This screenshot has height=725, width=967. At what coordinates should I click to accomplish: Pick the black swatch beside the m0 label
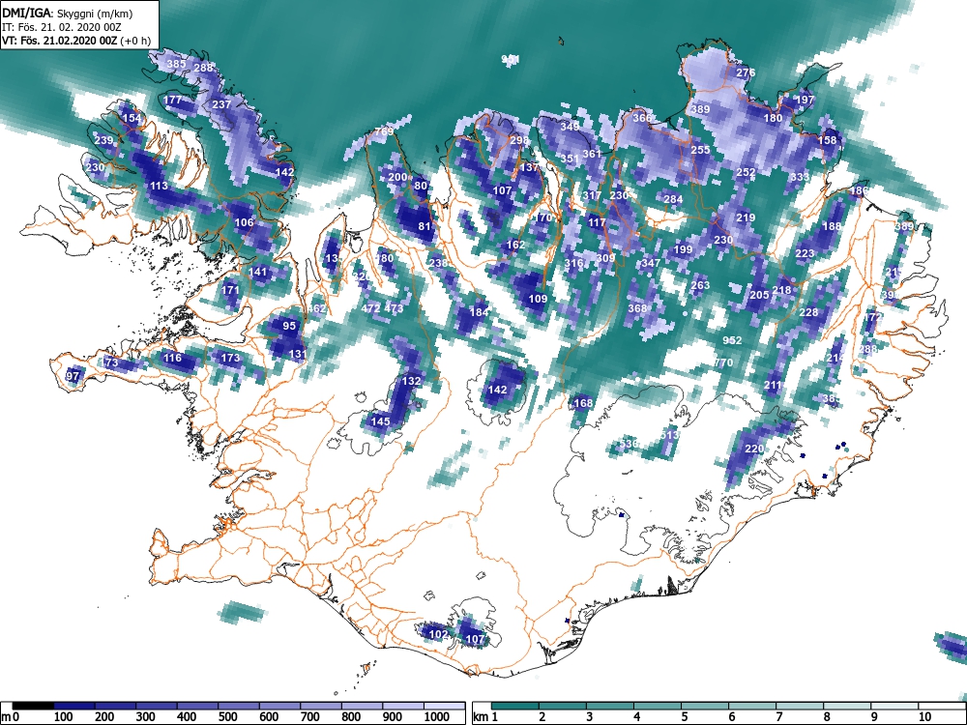33,706
